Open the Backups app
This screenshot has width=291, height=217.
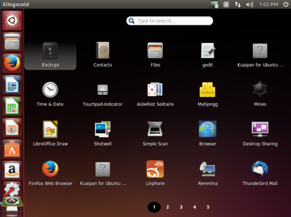coord(51,55)
